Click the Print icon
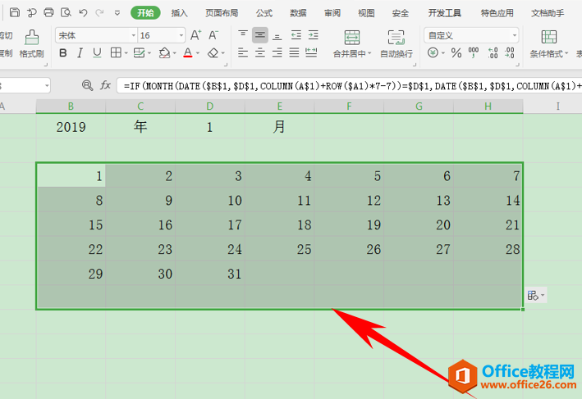The image size is (582, 399). pos(48,12)
